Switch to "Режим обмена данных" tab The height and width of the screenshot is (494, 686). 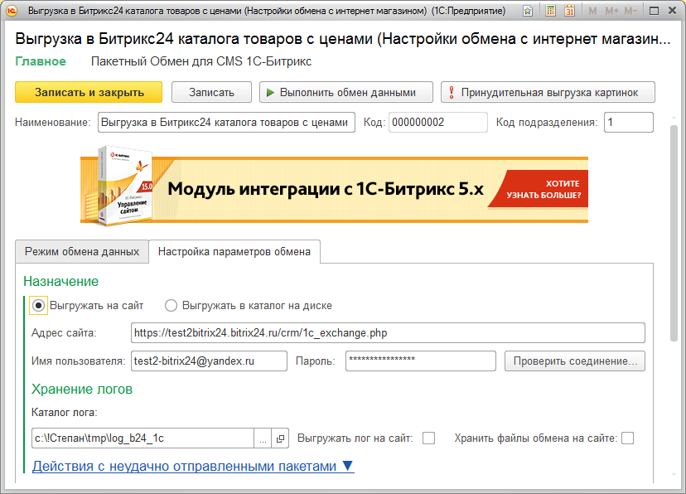(x=82, y=252)
